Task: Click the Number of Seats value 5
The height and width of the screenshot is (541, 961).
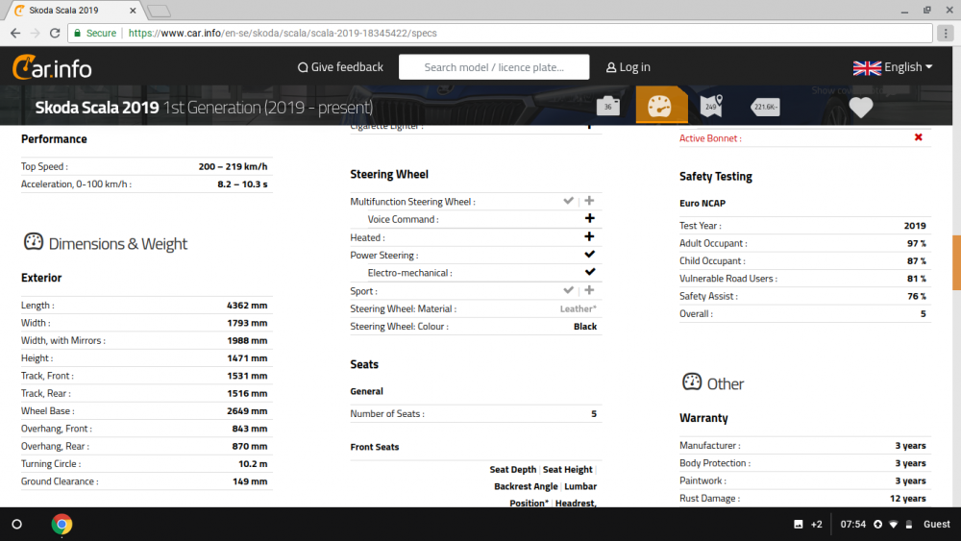Action: (x=593, y=413)
